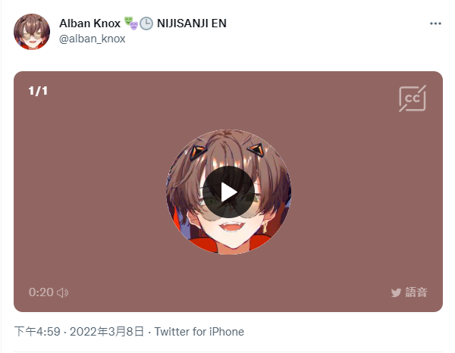Mute using the speaker volume icon
This screenshot has height=353, width=455.
(62, 292)
